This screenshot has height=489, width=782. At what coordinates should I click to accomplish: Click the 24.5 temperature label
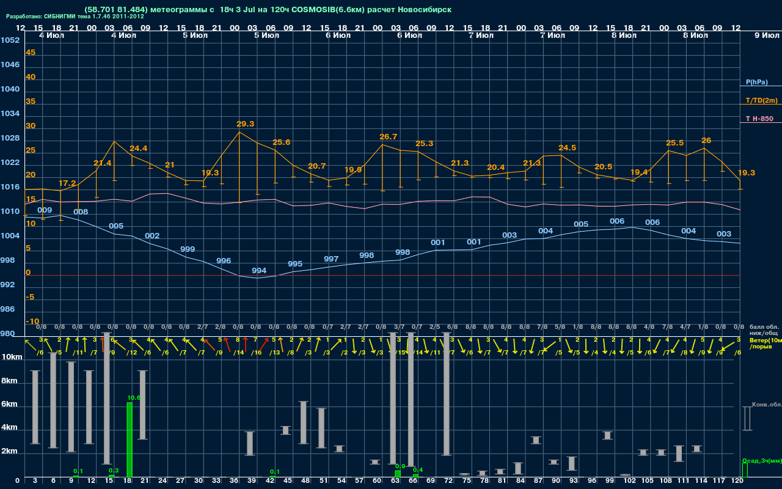click(x=568, y=148)
